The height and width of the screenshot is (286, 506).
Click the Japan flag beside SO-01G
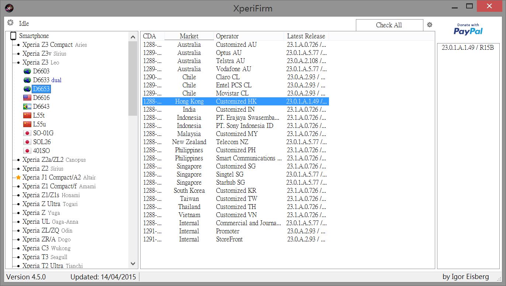(27, 133)
